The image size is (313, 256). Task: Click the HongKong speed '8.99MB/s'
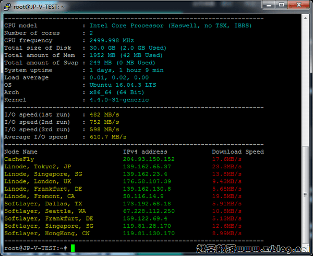click(227, 233)
